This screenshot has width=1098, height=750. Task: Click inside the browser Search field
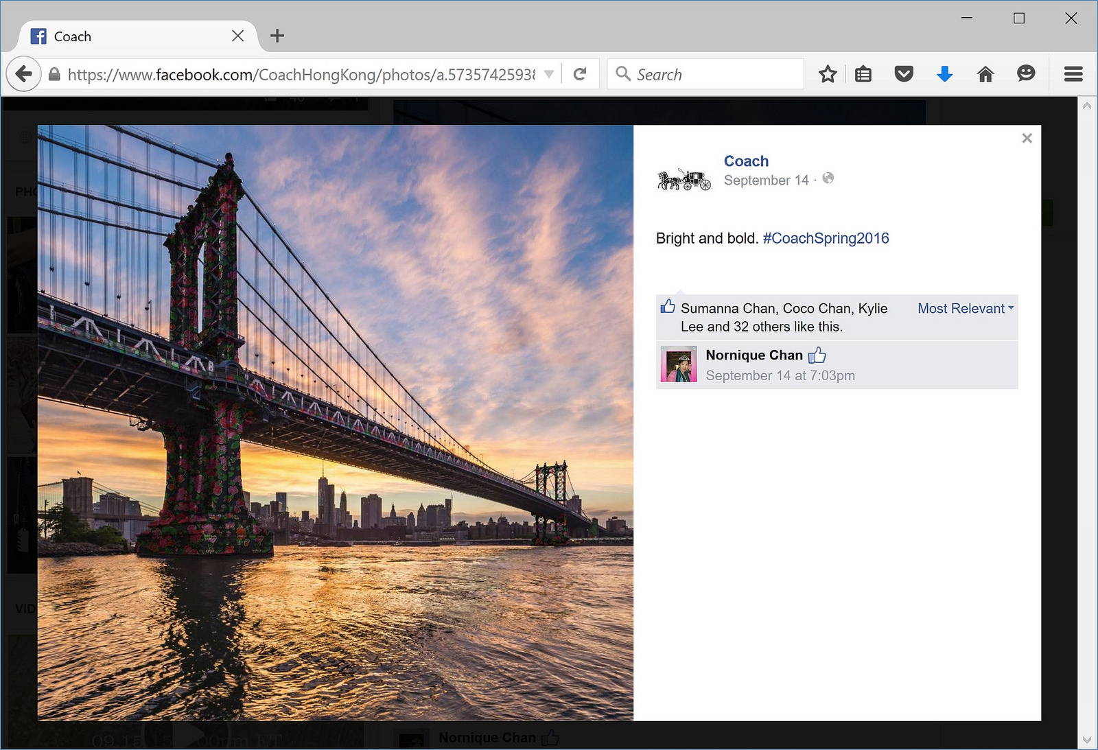point(714,74)
